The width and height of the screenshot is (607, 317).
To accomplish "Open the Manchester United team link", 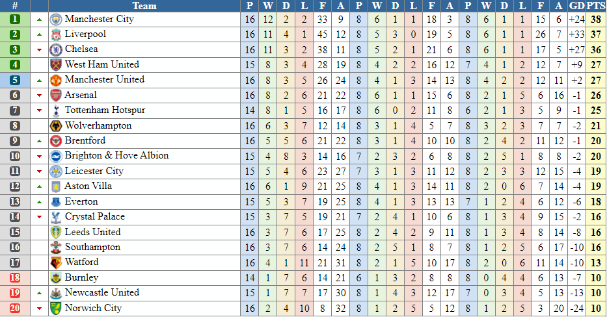I will pos(105,79).
